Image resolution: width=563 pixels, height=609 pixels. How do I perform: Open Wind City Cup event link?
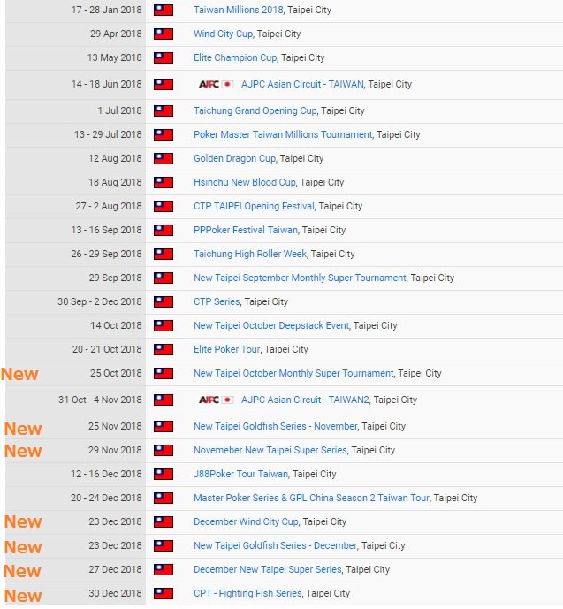[224, 34]
